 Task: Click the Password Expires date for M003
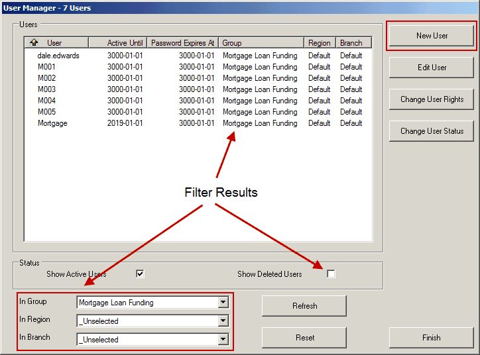point(196,89)
